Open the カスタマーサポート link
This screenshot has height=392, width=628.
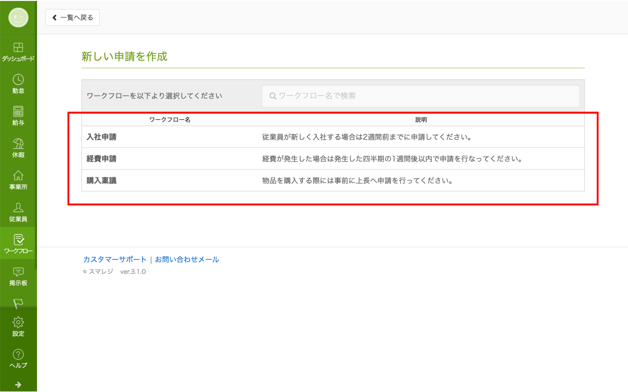point(115,259)
